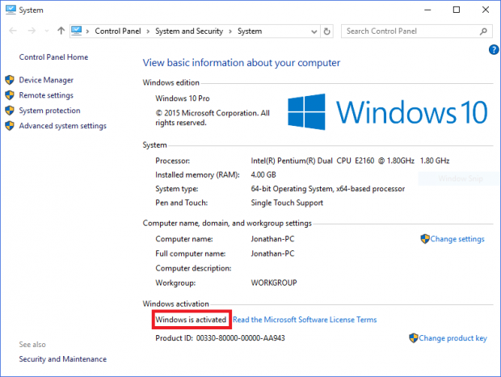Image resolution: width=501 pixels, height=377 pixels.
Task: Click Change product key link
Action: pyautogui.click(x=453, y=338)
